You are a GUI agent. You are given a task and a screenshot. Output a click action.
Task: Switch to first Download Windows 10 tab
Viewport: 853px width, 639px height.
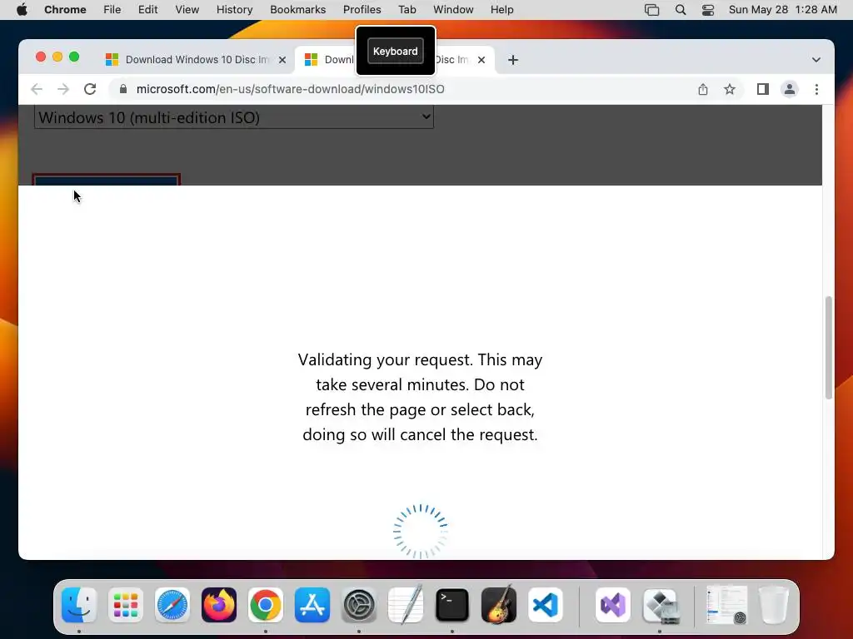point(196,60)
